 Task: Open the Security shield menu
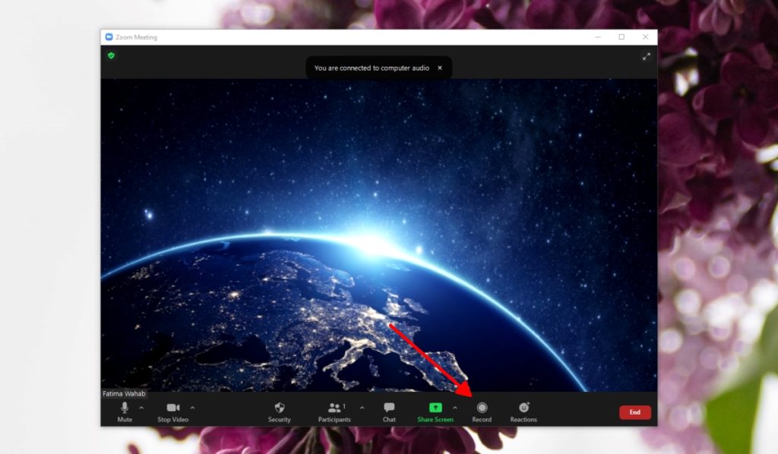pos(279,411)
